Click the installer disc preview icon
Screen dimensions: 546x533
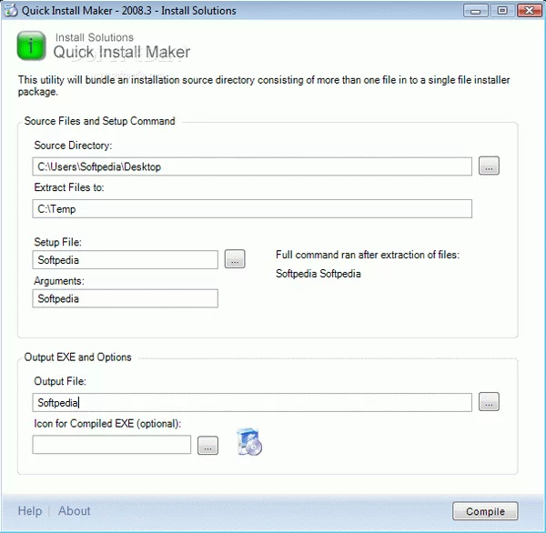point(249,441)
